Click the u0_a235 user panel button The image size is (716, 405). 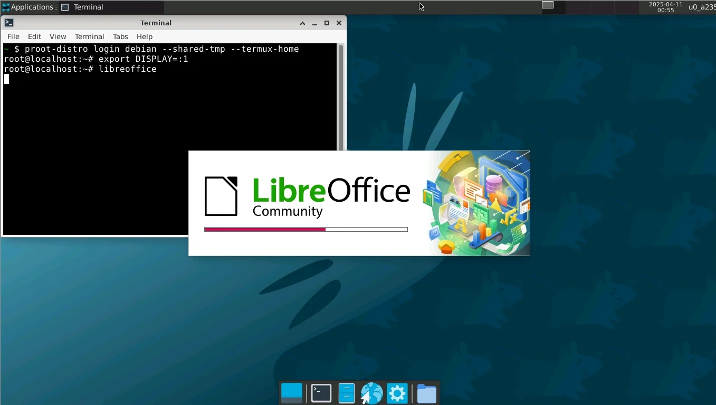point(701,7)
